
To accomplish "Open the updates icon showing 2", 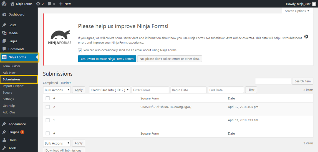I will (x=38, y=4).
